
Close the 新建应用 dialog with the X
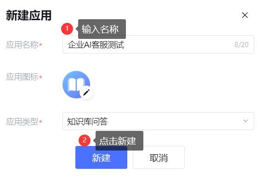244,15
